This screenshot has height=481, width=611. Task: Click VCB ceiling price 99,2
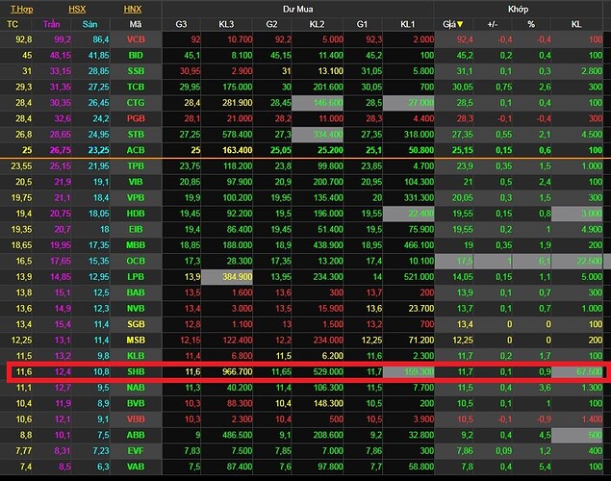(63, 39)
